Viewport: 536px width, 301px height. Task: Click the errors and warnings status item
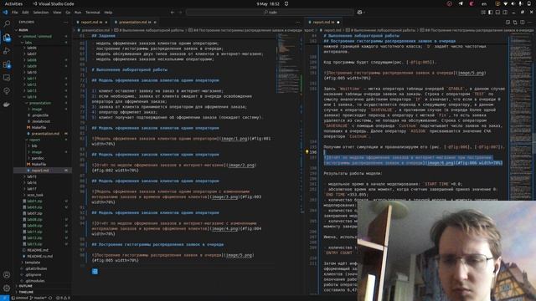click(64, 298)
